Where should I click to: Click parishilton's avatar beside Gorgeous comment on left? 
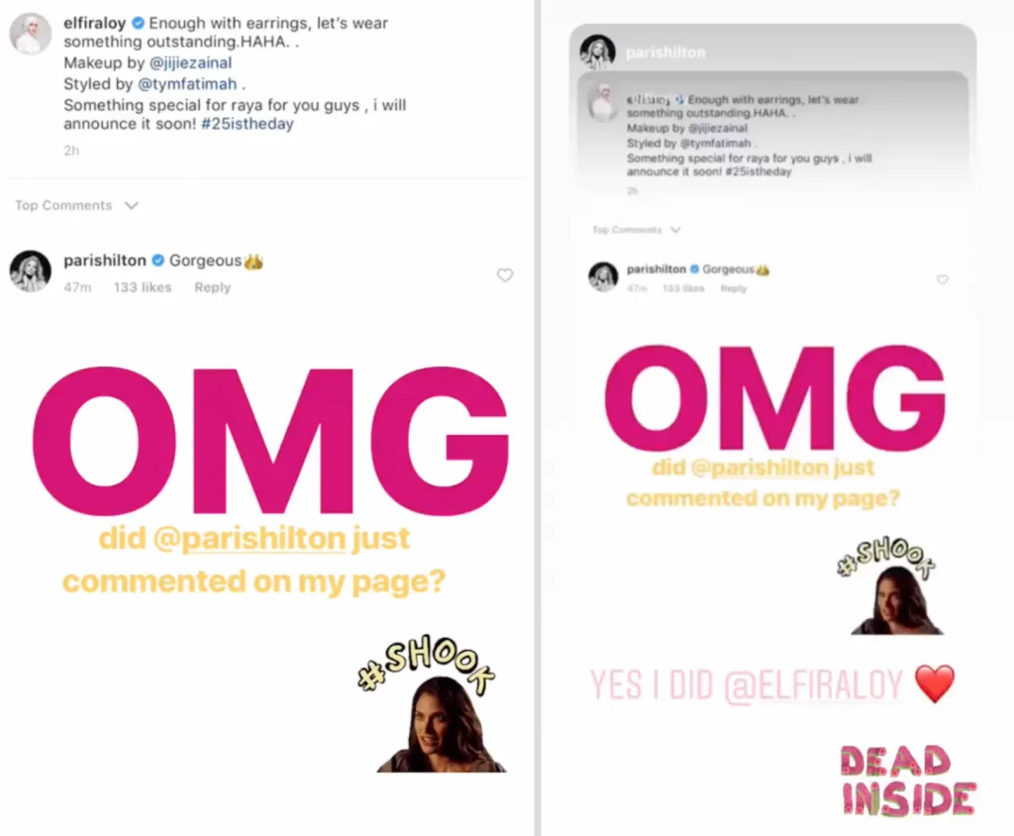[x=30, y=271]
